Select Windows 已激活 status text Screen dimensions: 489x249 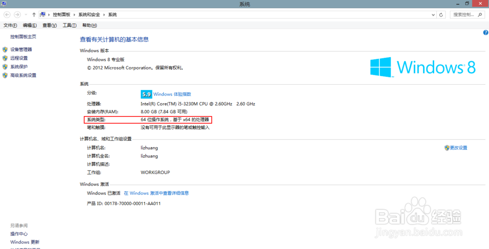[x=104, y=193]
